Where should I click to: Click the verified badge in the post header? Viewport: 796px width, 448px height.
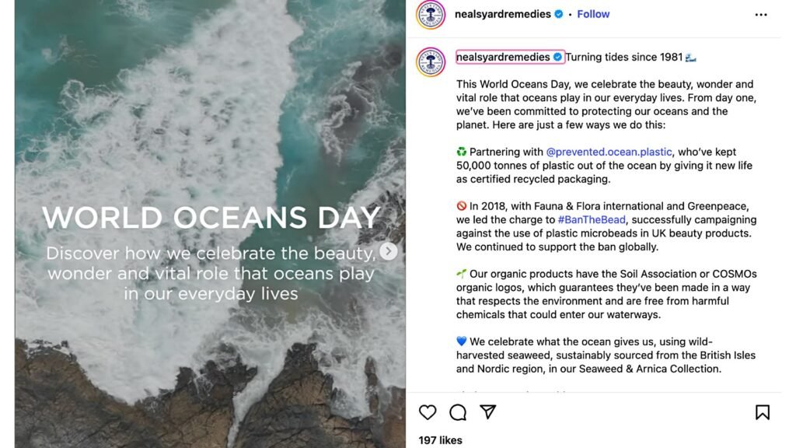click(557, 14)
